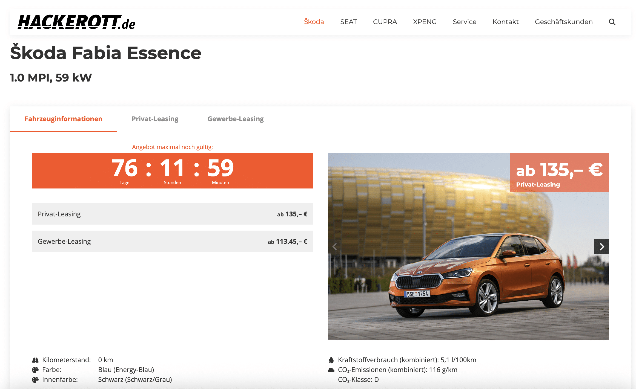This screenshot has height=389, width=636.
Task: Click 'Schwarz (Schwarz/Grau)' interior value
Action: pos(135,380)
